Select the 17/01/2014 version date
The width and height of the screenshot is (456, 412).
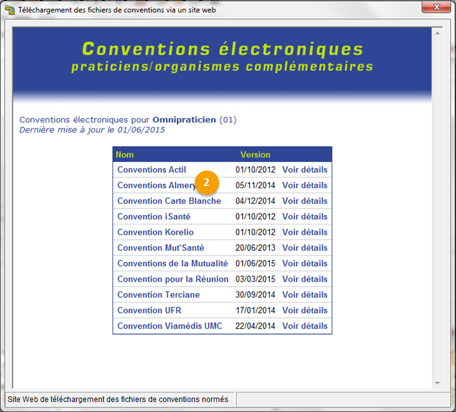coord(256,311)
